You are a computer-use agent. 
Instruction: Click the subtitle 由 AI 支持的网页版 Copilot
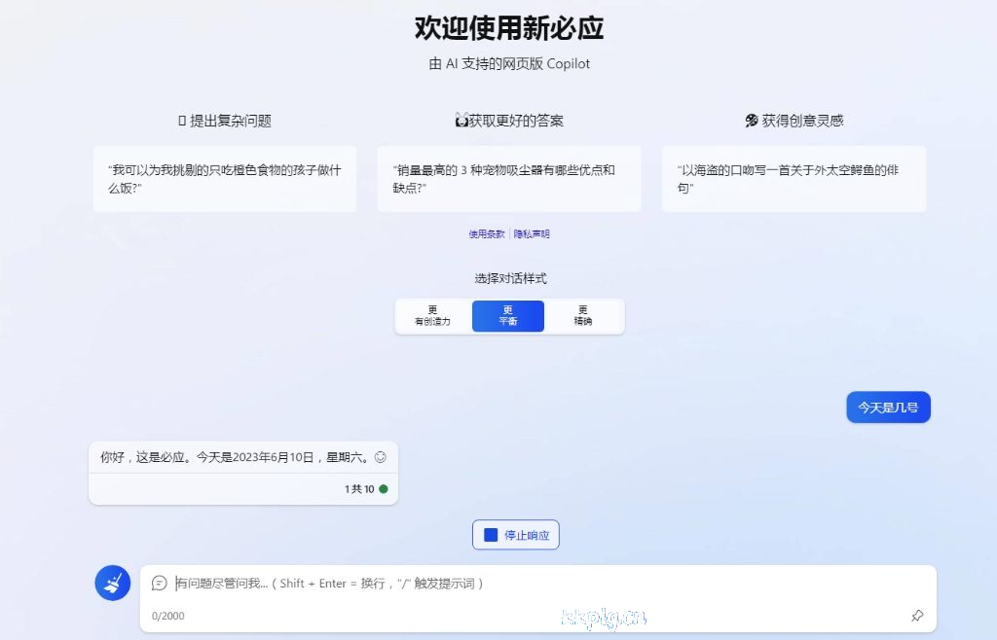pyautogui.click(x=509, y=63)
